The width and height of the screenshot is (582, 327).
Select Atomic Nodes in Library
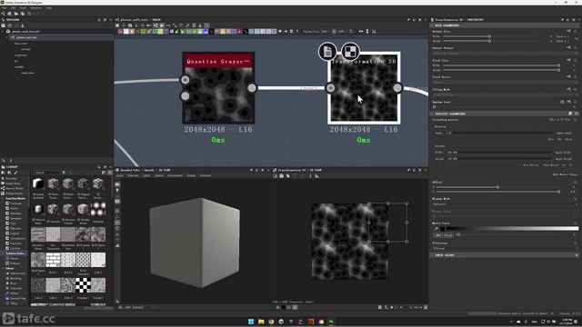pyautogui.click(x=12, y=188)
